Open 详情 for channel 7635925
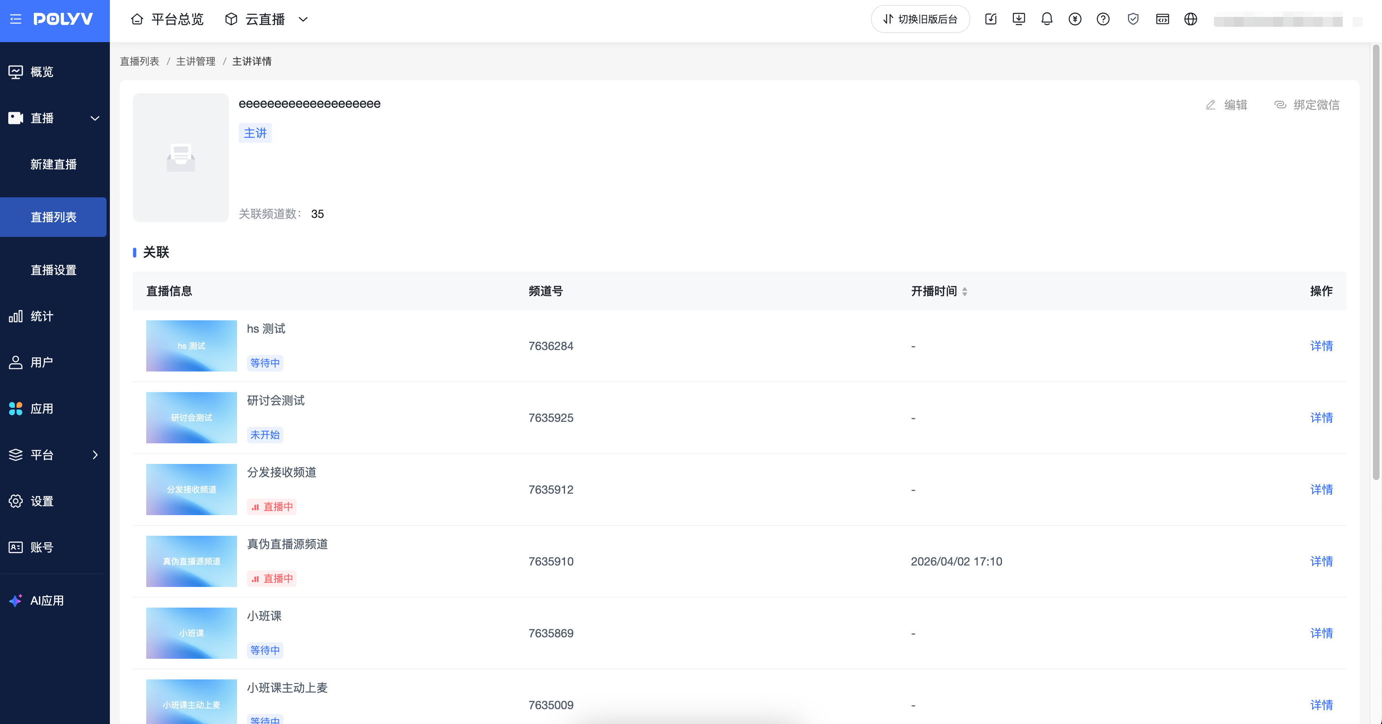The width and height of the screenshot is (1382, 724). pos(1321,418)
